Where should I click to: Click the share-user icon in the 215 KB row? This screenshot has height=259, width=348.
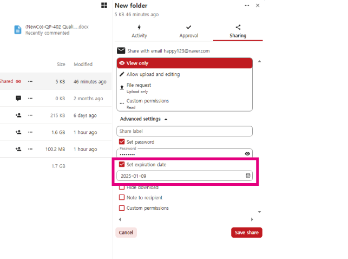click(18, 115)
